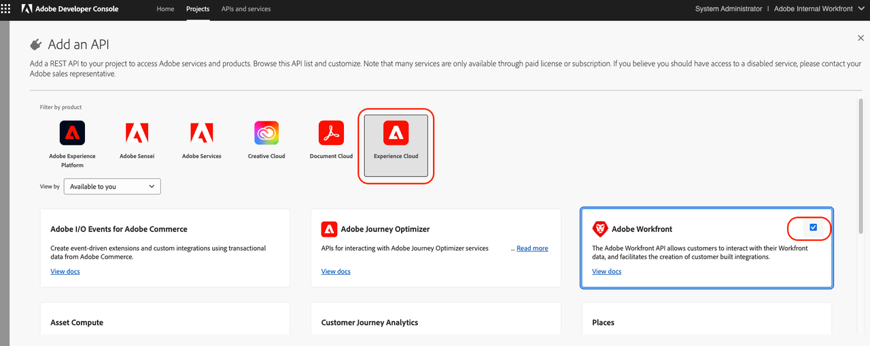The height and width of the screenshot is (346, 870).
Task: Filter by Adobe Experience Platform icon
Action: 72,133
